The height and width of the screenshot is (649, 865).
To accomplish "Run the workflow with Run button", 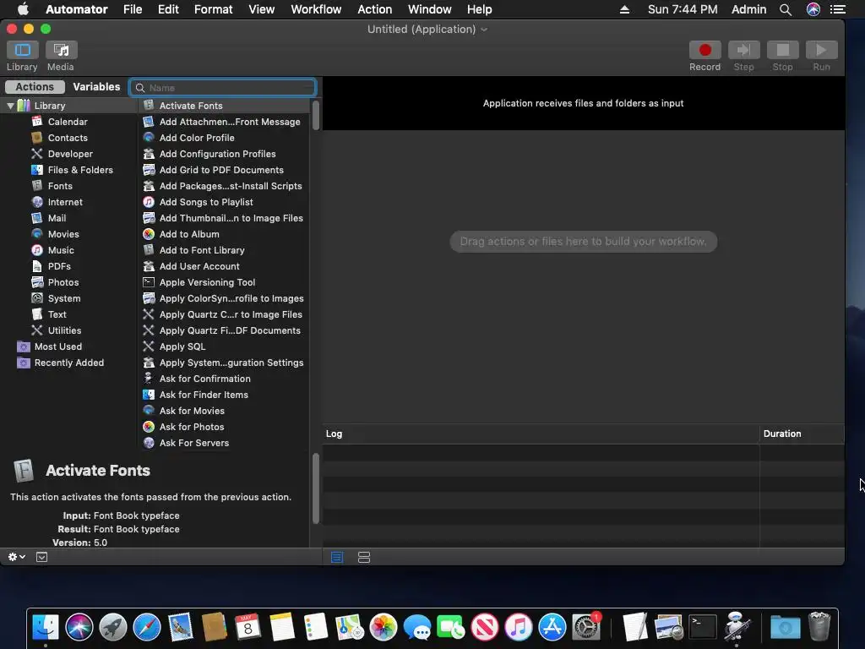I will click(821, 50).
